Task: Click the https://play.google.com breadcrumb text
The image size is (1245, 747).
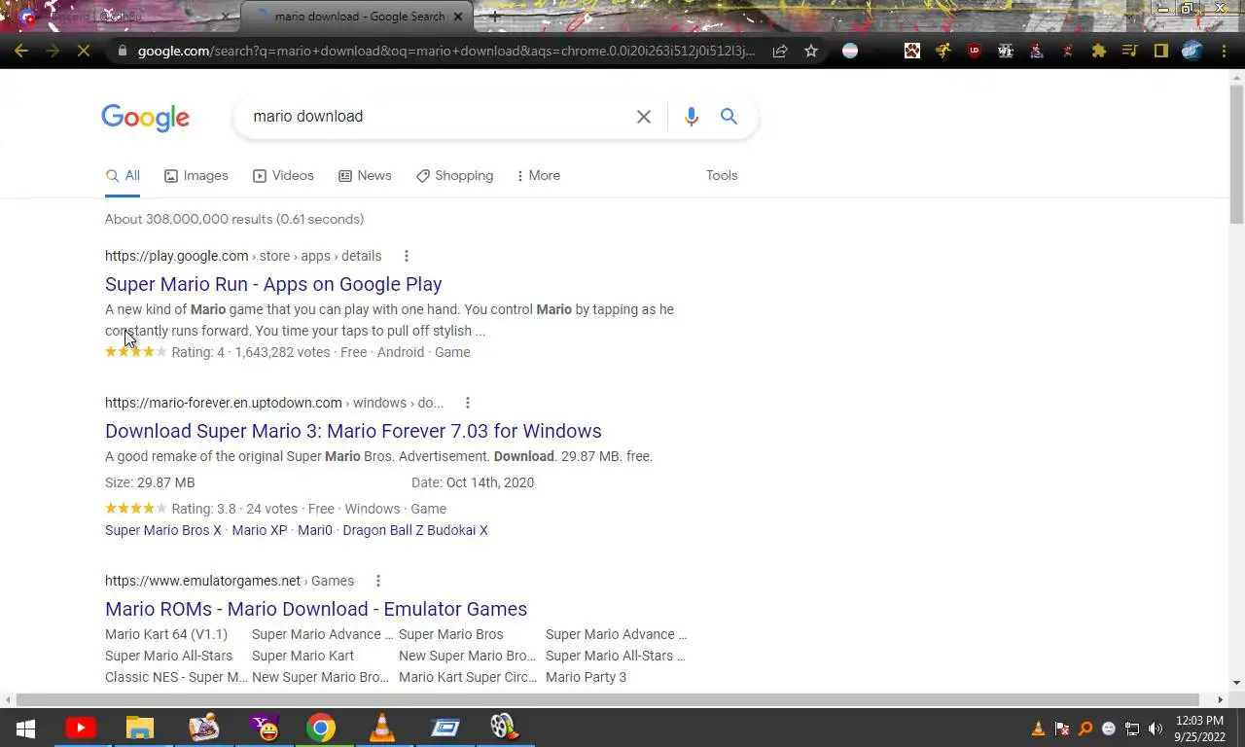Action: click(177, 256)
